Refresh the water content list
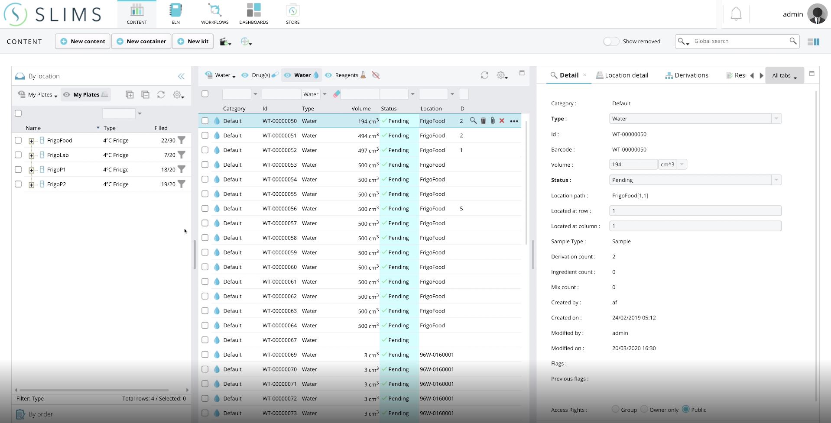 coord(484,75)
